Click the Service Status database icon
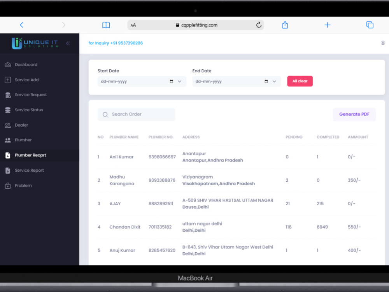Image resolution: width=389 pixels, height=292 pixels. (8, 110)
